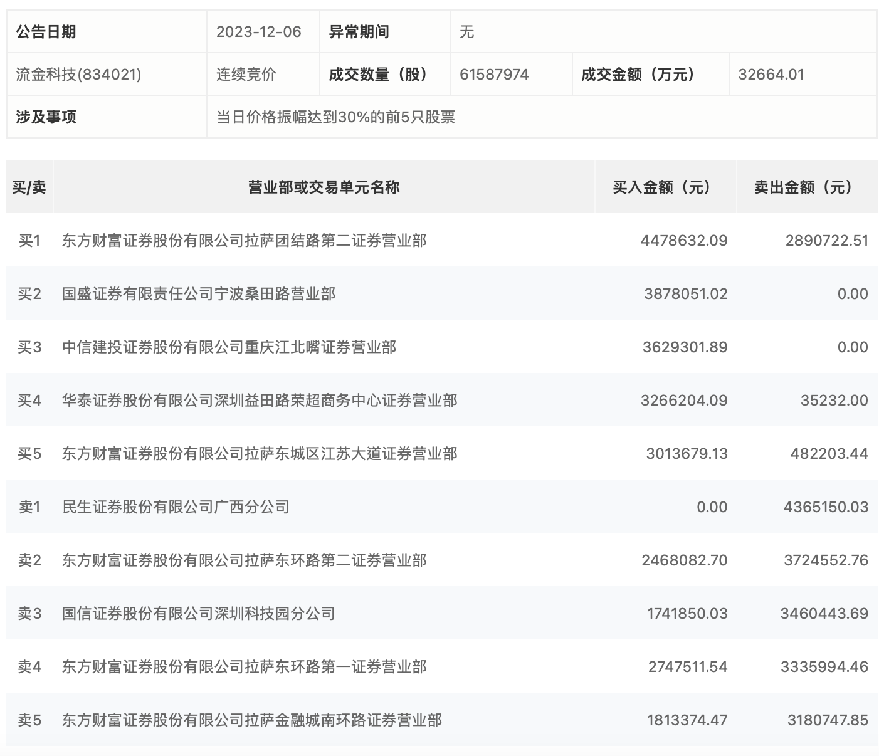Click the 卖5 row label
Viewport: 879px width, 756px height.
pos(29,720)
